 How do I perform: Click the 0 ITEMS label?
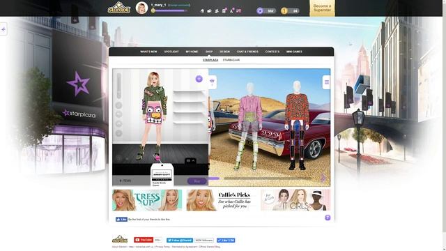[125, 181]
